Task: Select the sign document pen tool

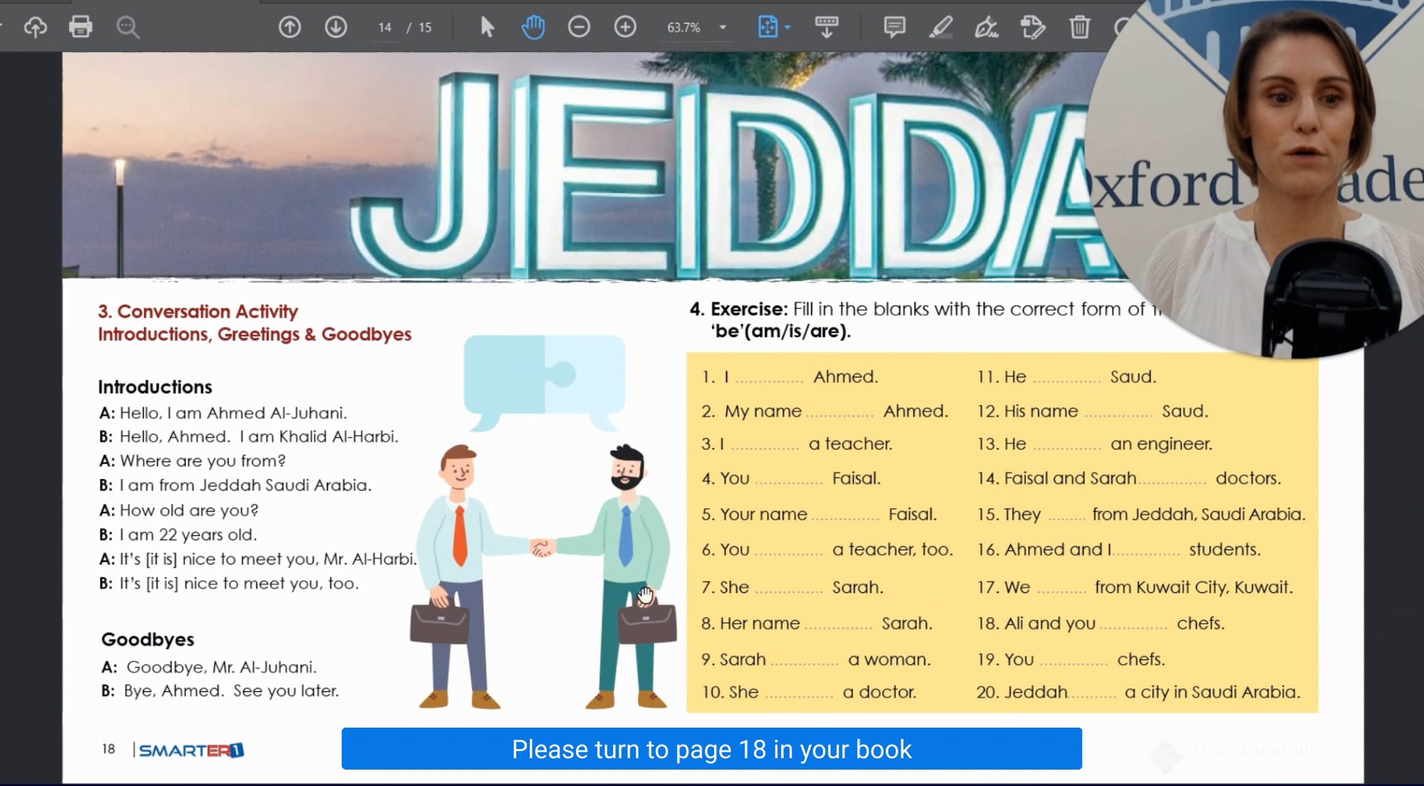Action: point(986,27)
